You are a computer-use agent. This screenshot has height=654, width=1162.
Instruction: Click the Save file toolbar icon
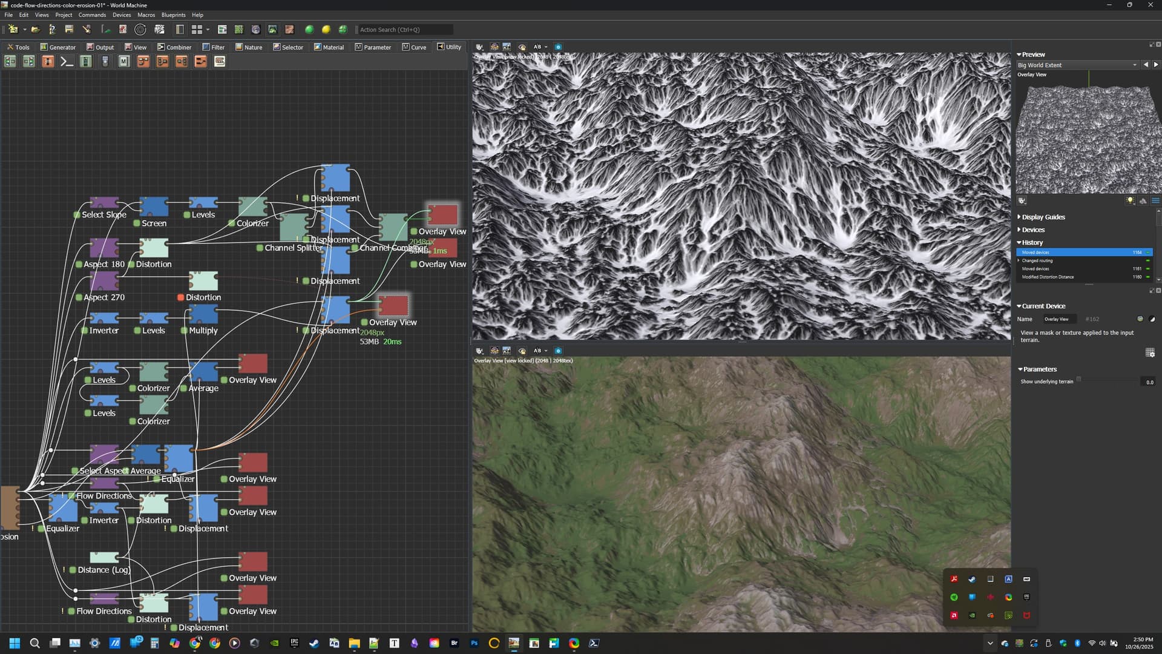point(69,29)
